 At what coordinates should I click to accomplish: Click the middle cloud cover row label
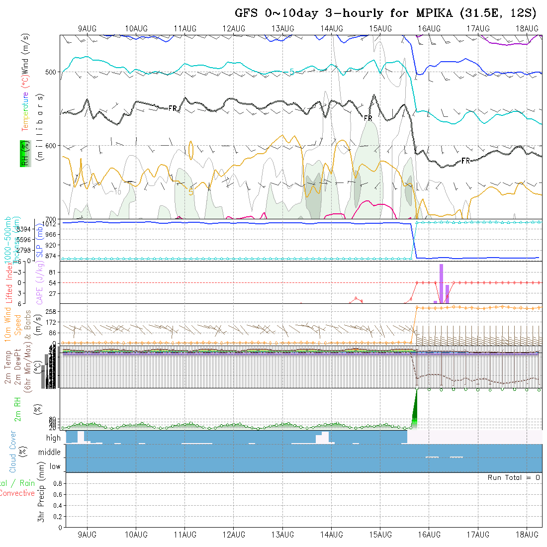(x=50, y=453)
